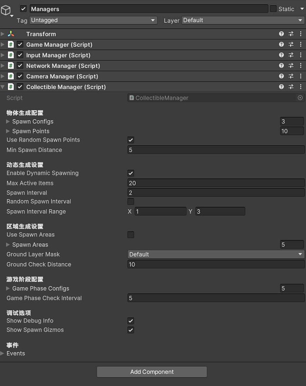Click the Camera Manager preset icon
The image size is (306, 386).
[291, 76]
